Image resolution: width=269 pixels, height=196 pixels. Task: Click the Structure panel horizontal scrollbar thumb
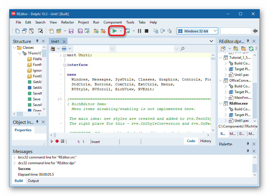(x=20, y=114)
